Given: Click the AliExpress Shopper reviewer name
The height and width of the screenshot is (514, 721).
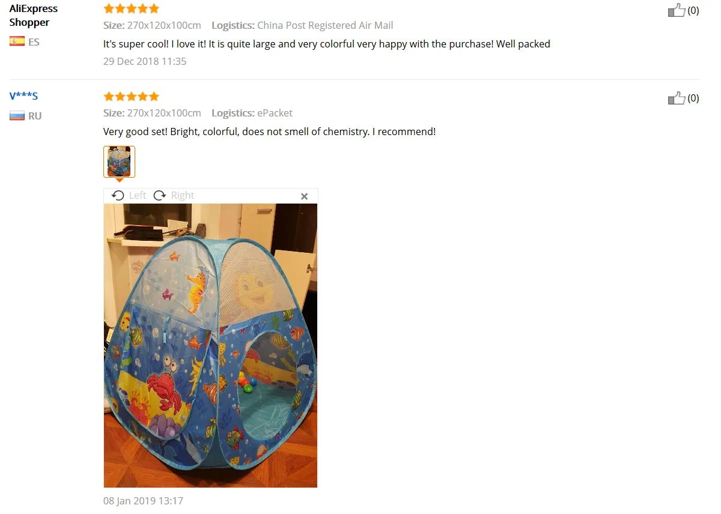Looking at the screenshot, I should [34, 16].
